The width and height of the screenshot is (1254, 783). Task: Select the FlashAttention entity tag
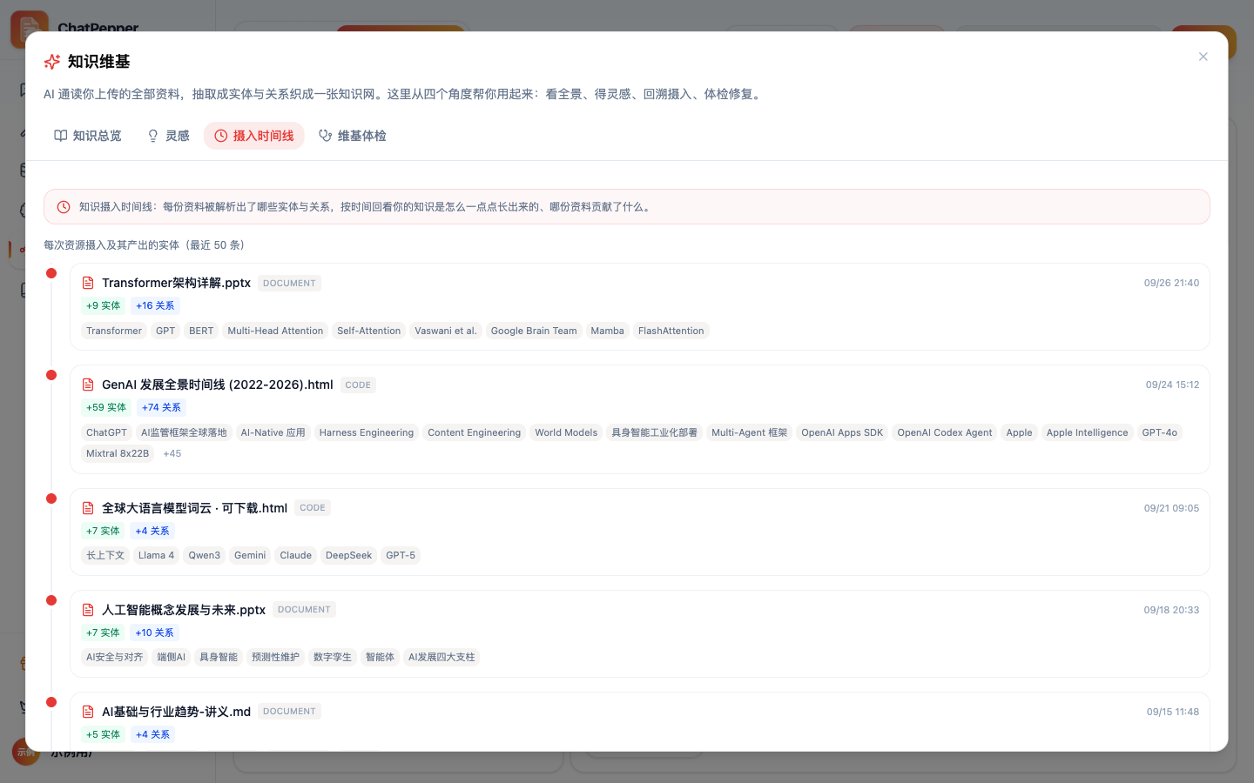tap(671, 331)
